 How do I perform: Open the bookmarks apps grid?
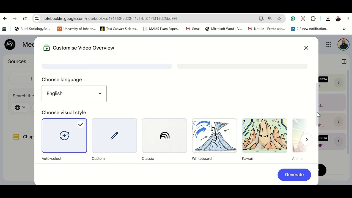4,29
